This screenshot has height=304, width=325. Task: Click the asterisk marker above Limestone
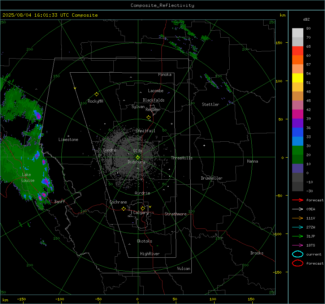(68, 136)
